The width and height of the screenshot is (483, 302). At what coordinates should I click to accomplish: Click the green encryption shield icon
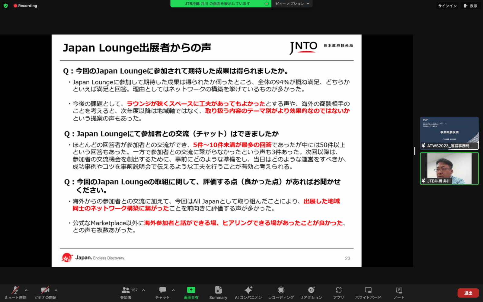[x=5, y=5]
